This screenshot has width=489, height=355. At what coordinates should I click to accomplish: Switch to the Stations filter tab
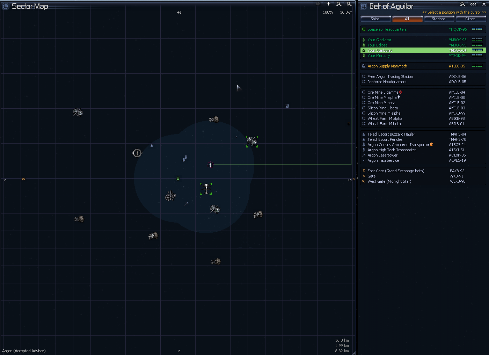click(438, 19)
